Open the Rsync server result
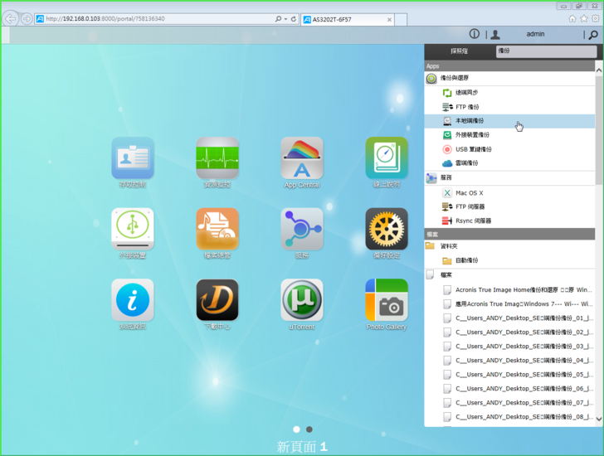The image size is (604, 456). [473, 221]
